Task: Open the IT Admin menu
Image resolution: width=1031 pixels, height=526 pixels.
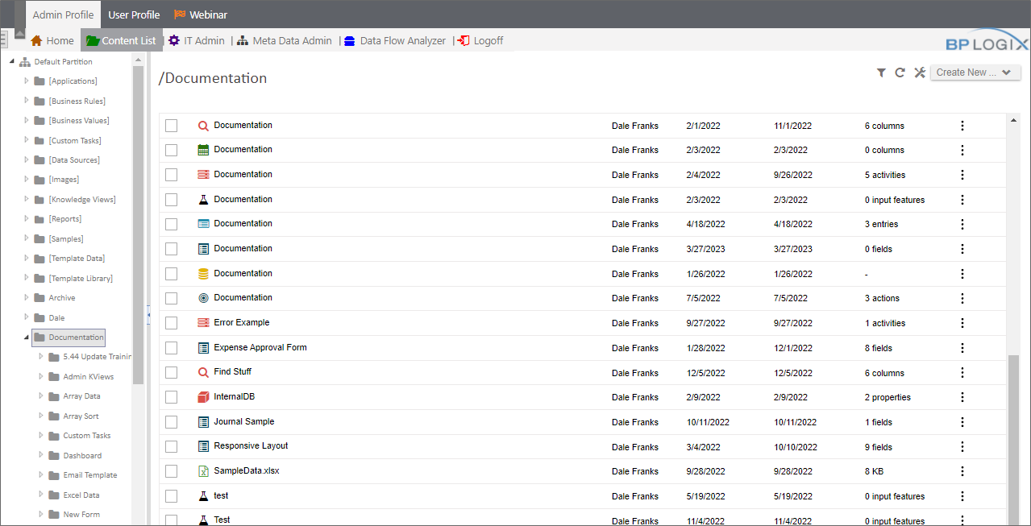Action: tap(197, 40)
